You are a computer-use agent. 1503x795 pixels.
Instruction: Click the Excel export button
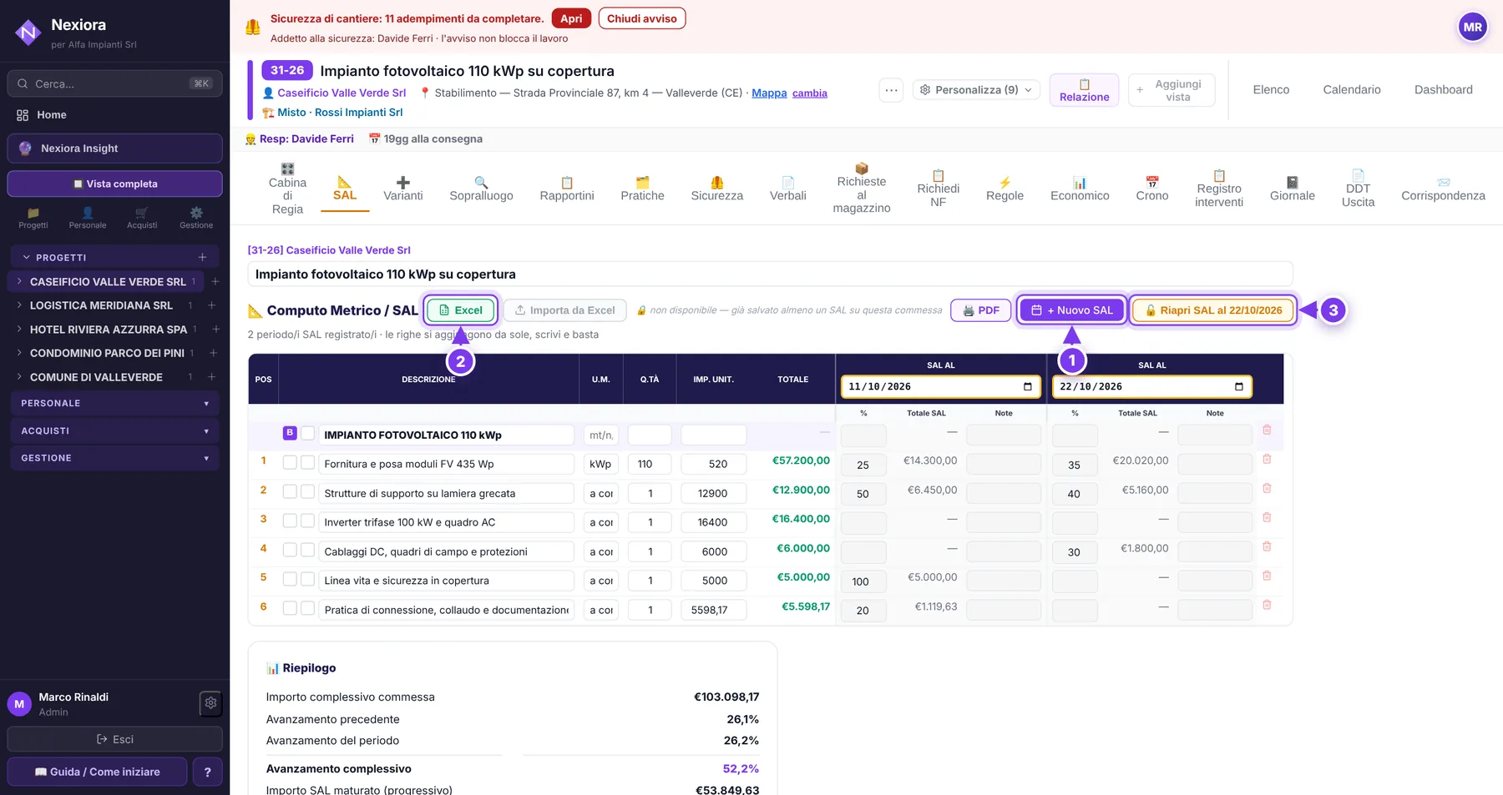tap(461, 310)
